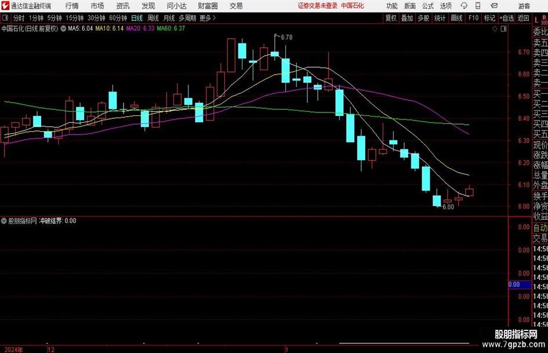Click the 证券交易未登录 login link
The height and width of the screenshot is (353, 548).
click(318, 6)
